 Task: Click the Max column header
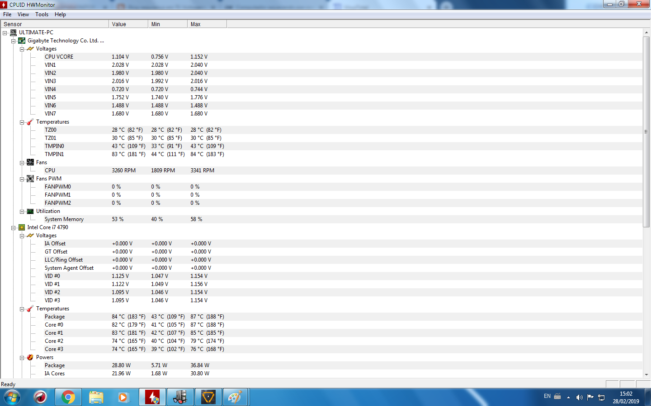pyautogui.click(x=207, y=24)
